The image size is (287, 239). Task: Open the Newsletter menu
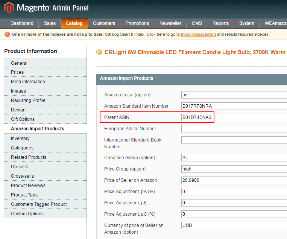tap(170, 23)
